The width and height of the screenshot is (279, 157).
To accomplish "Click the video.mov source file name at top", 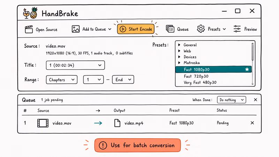I will 55,46.
